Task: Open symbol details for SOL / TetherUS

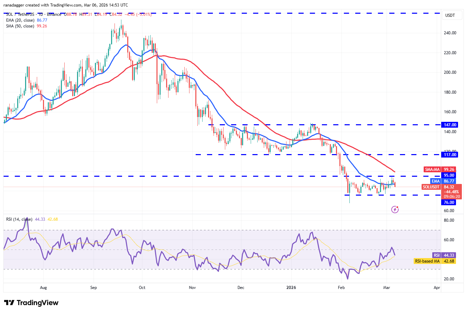Action: pos(21,14)
